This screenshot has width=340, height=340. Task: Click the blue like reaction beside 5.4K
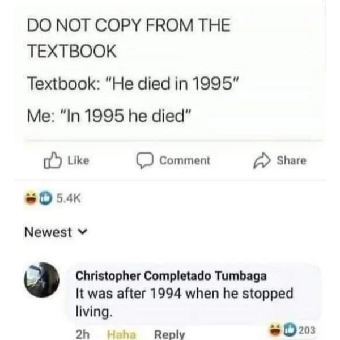point(46,198)
